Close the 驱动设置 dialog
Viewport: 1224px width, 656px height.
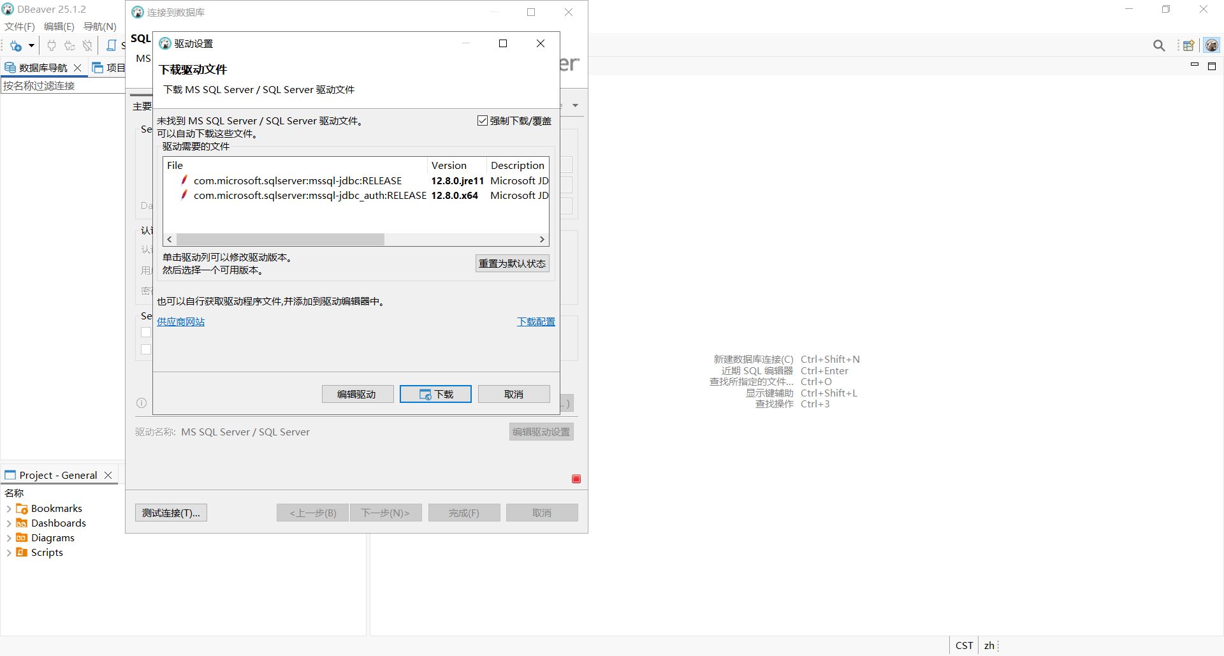tap(541, 43)
